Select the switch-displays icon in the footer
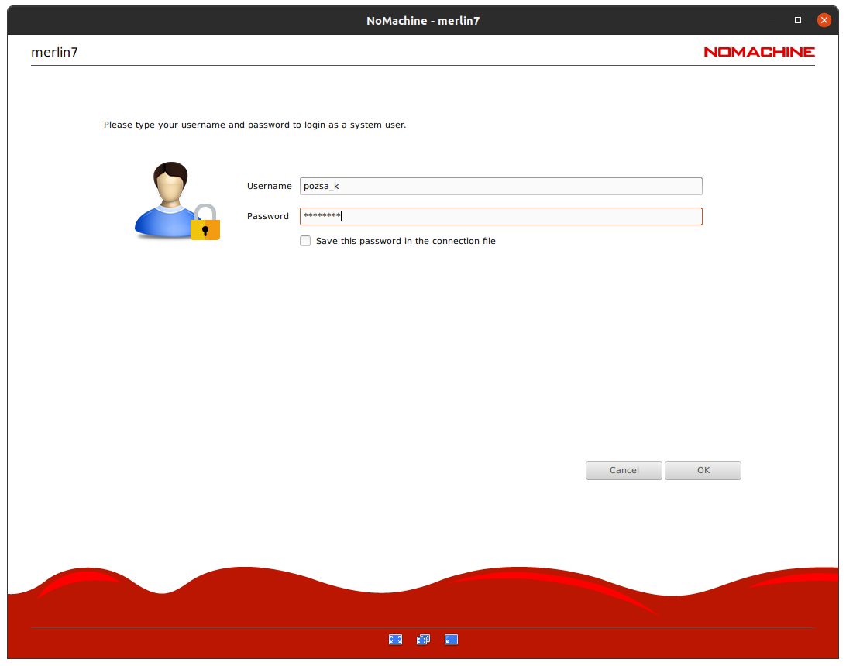 pos(423,639)
